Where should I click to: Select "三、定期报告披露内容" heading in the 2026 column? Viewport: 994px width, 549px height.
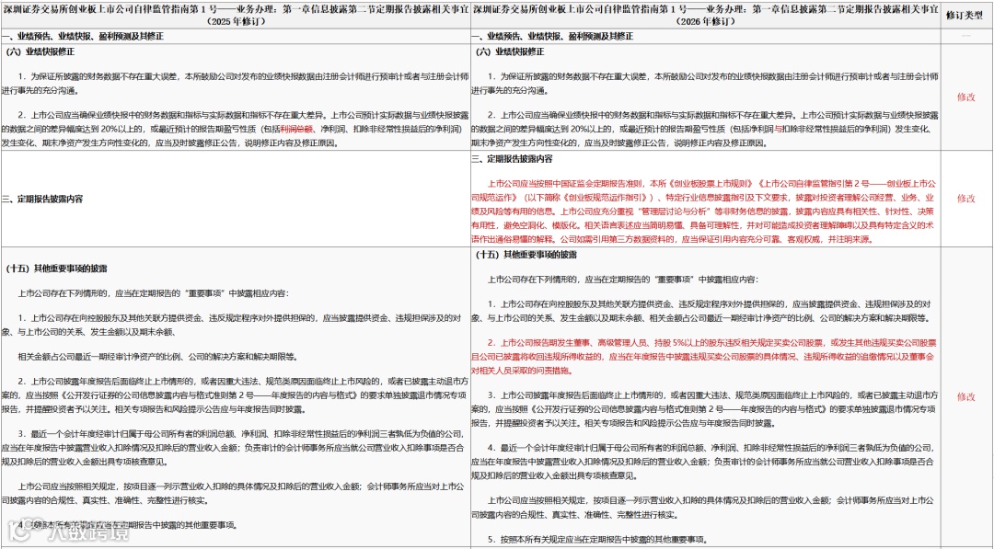[513, 159]
